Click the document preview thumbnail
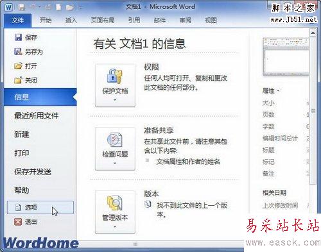The width and height of the screenshot is (321, 252). (286, 57)
